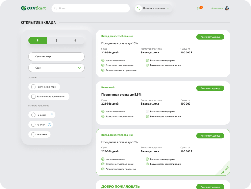
Task: Click the search magnifier icon
Action: click(56, 8)
